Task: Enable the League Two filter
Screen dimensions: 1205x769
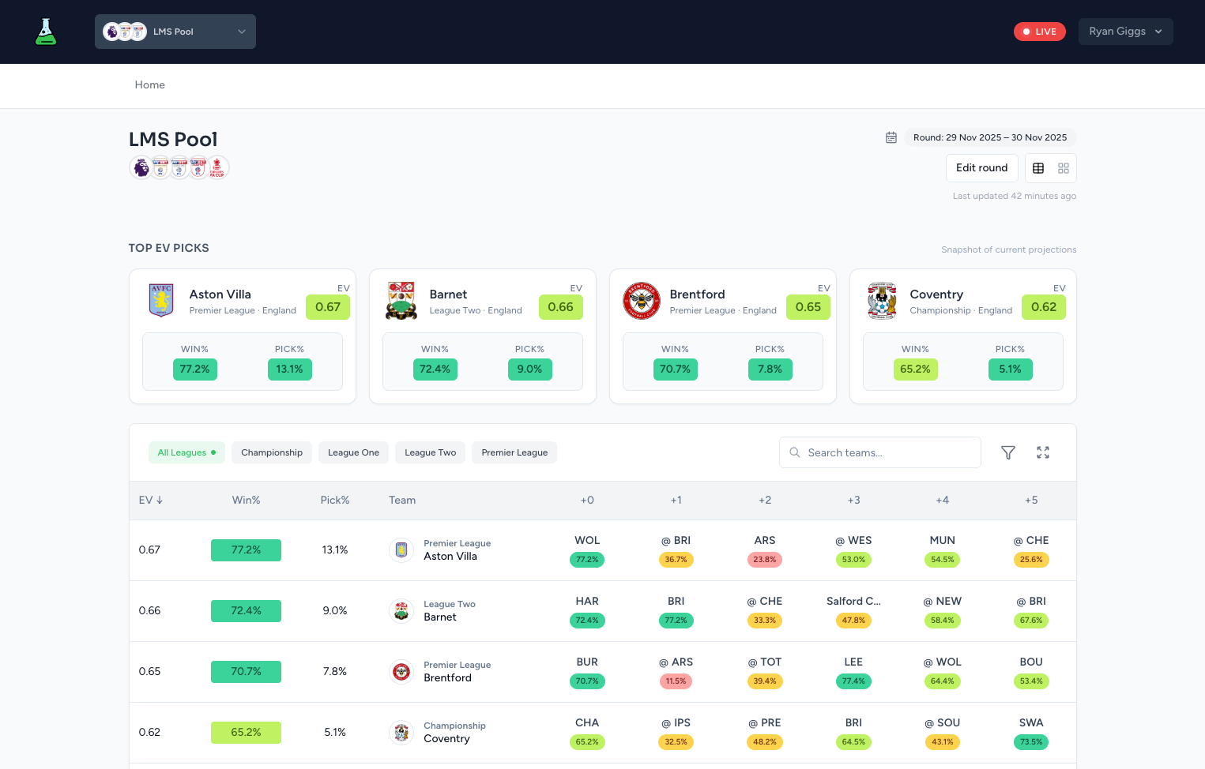Action: tap(430, 452)
